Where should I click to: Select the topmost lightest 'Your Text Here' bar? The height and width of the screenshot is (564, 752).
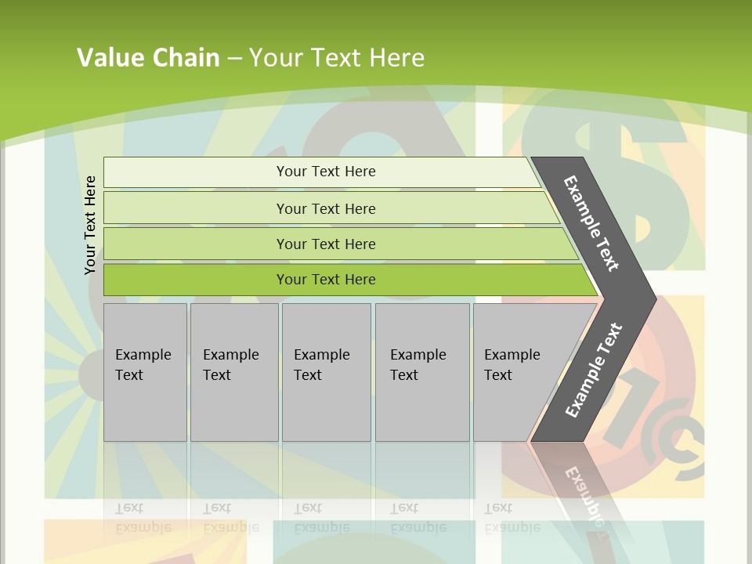pyautogui.click(x=326, y=172)
